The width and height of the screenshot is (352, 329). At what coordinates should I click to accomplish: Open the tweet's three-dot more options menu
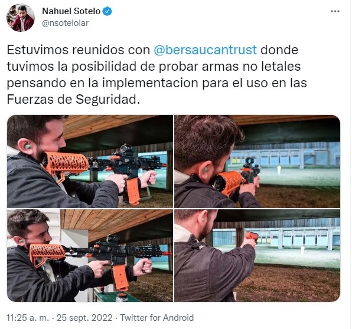click(x=335, y=11)
